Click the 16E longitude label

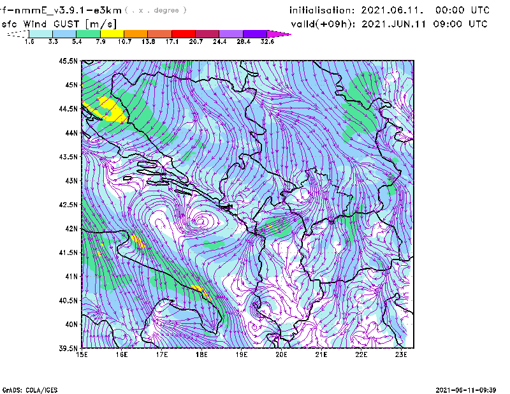tap(122, 354)
